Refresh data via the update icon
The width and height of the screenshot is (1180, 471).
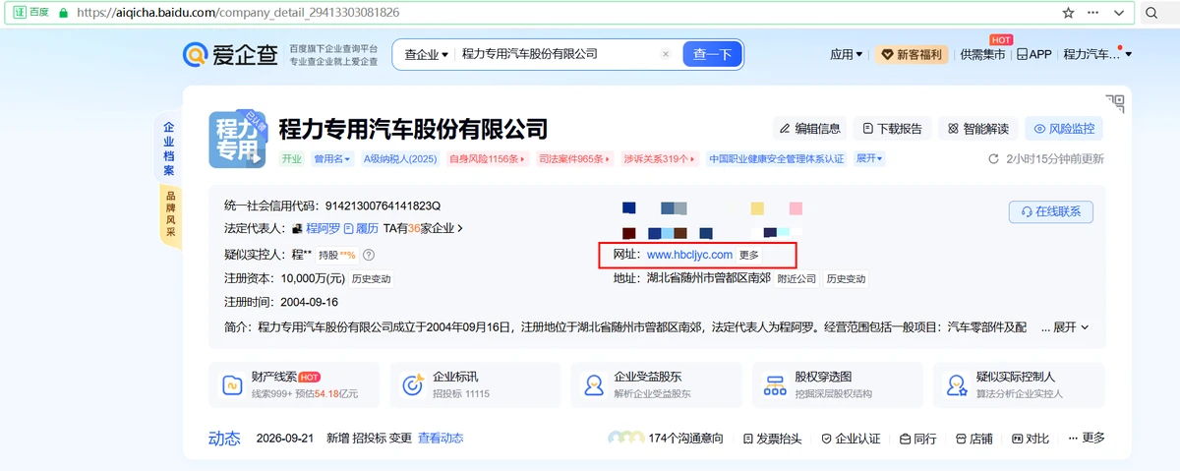click(994, 159)
